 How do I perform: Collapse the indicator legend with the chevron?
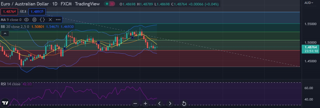5,33
